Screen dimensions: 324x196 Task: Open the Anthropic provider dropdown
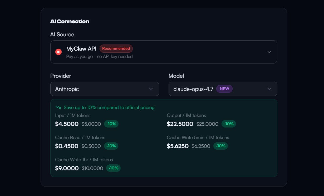tap(104, 89)
